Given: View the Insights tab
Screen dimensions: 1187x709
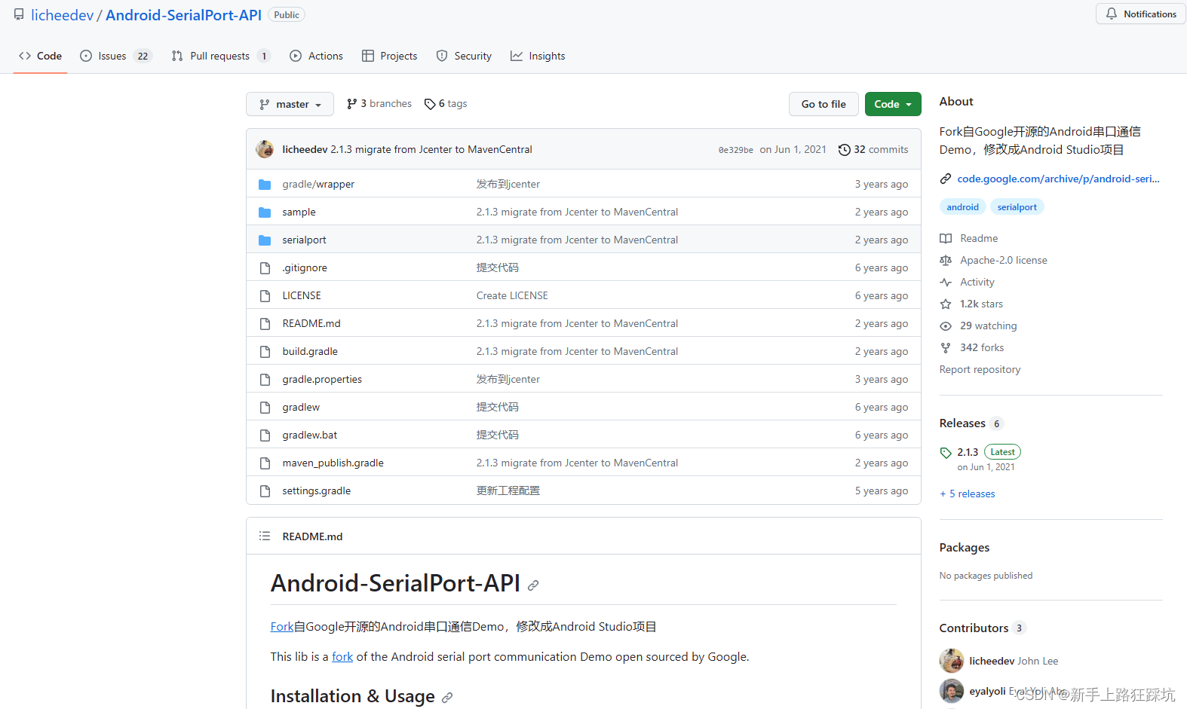Looking at the screenshot, I should (x=538, y=56).
